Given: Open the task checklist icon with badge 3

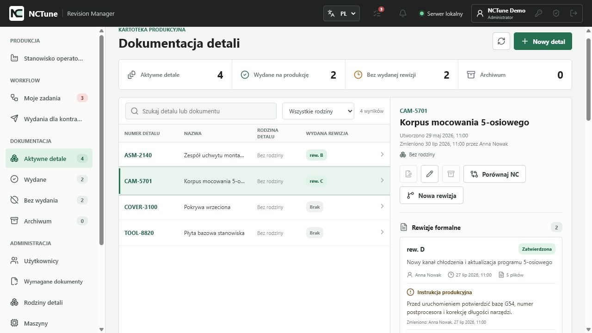Looking at the screenshot, I should [377, 13].
